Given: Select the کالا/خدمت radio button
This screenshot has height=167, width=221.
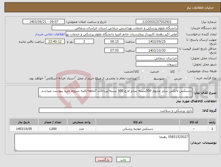Looking at the screenshot, I should 143,71.
